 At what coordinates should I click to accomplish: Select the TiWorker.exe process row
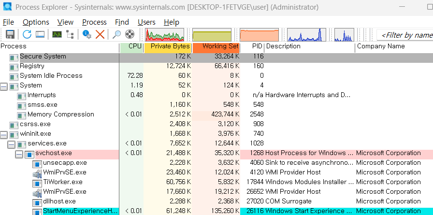point(216,183)
